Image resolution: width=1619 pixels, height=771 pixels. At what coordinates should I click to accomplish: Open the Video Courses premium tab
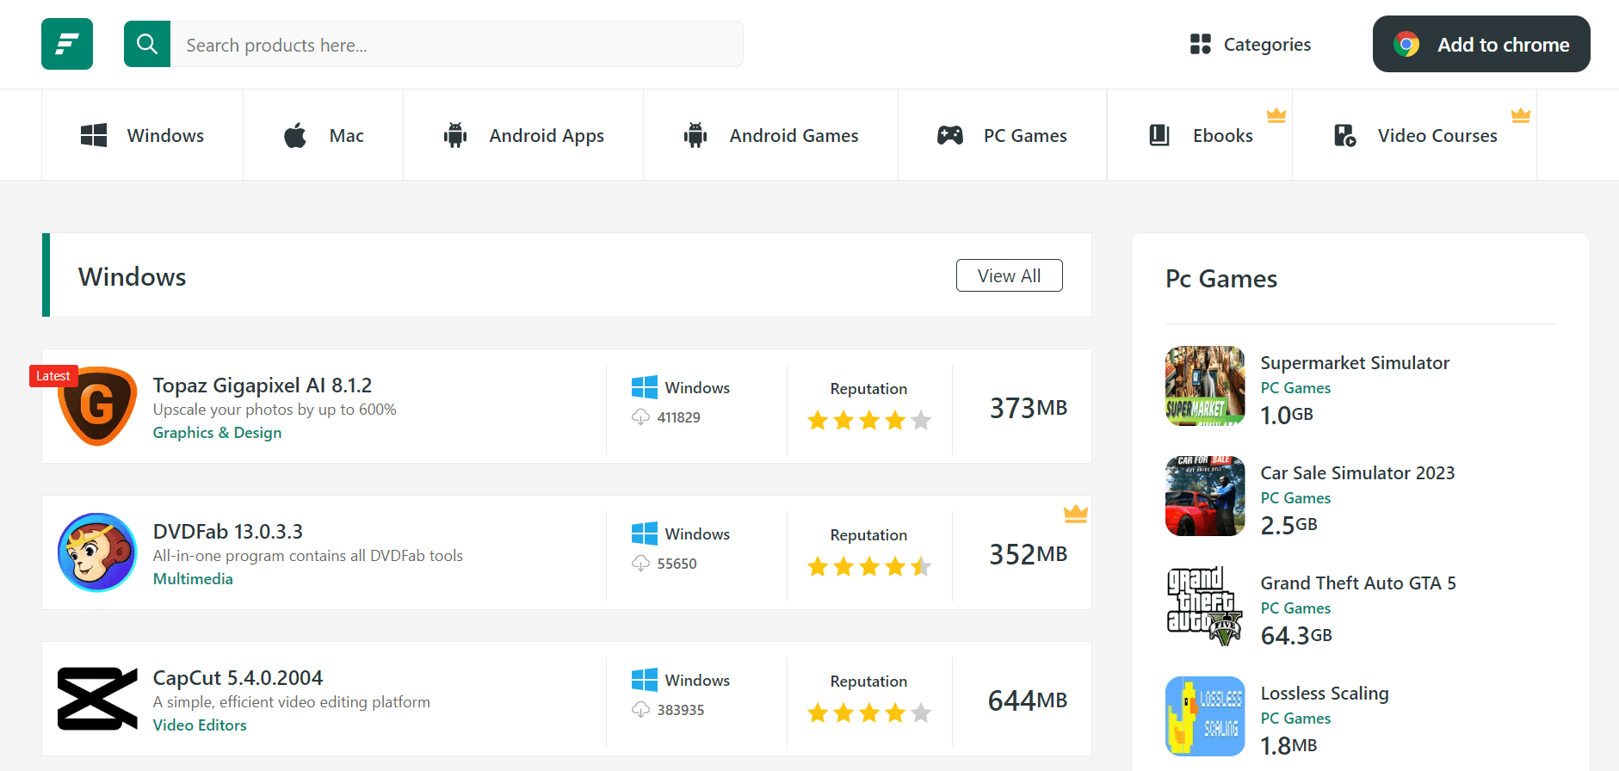pyautogui.click(x=1415, y=135)
